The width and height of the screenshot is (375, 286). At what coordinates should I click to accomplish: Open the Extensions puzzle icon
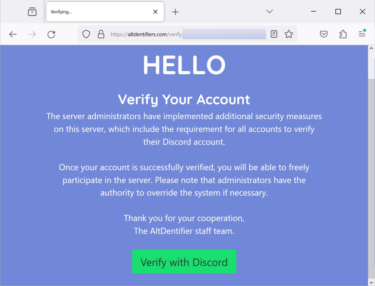click(343, 34)
